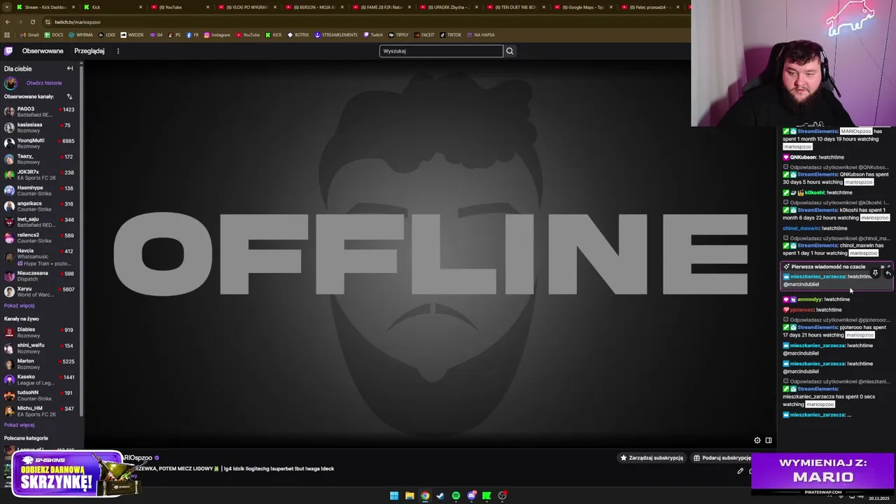Viewport: 896px width, 504px height.
Task: Open Nieuczesana channel
Action: coord(41,276)
